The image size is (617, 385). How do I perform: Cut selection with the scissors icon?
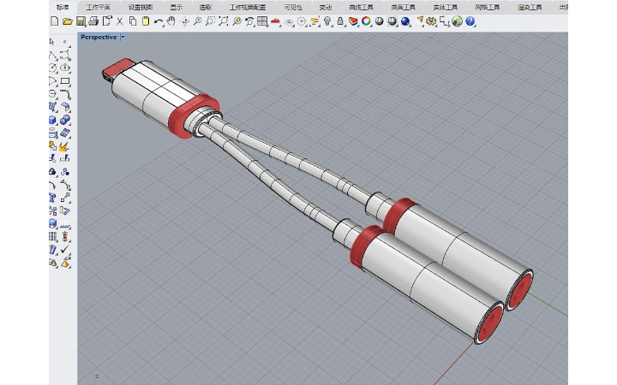(x=119, y=21)
